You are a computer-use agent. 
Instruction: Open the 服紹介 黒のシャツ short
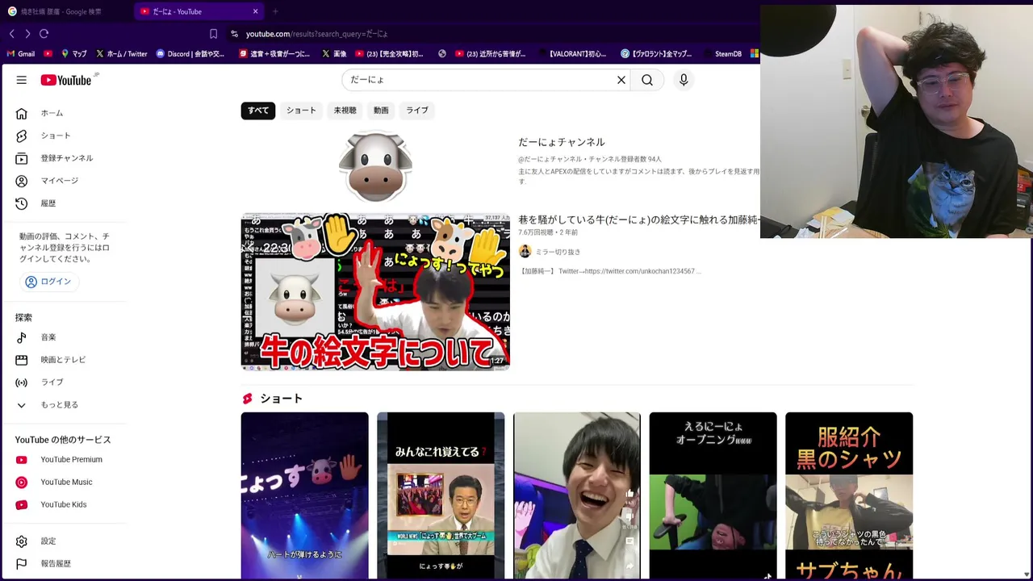(x=849, y=495)
